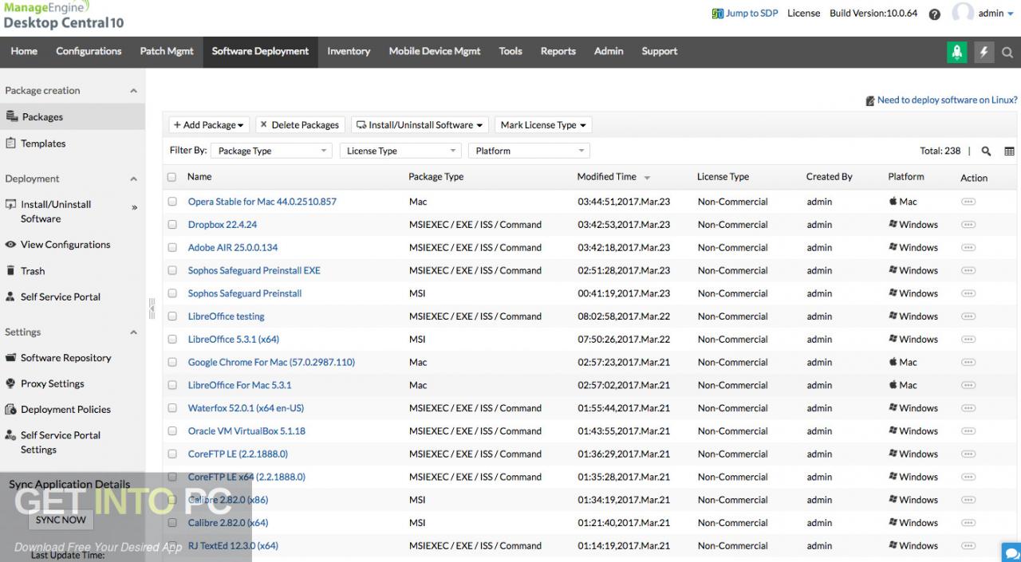Switch to the Reports tab
This screenshot has height=562, width=1021.
[558, 51]
